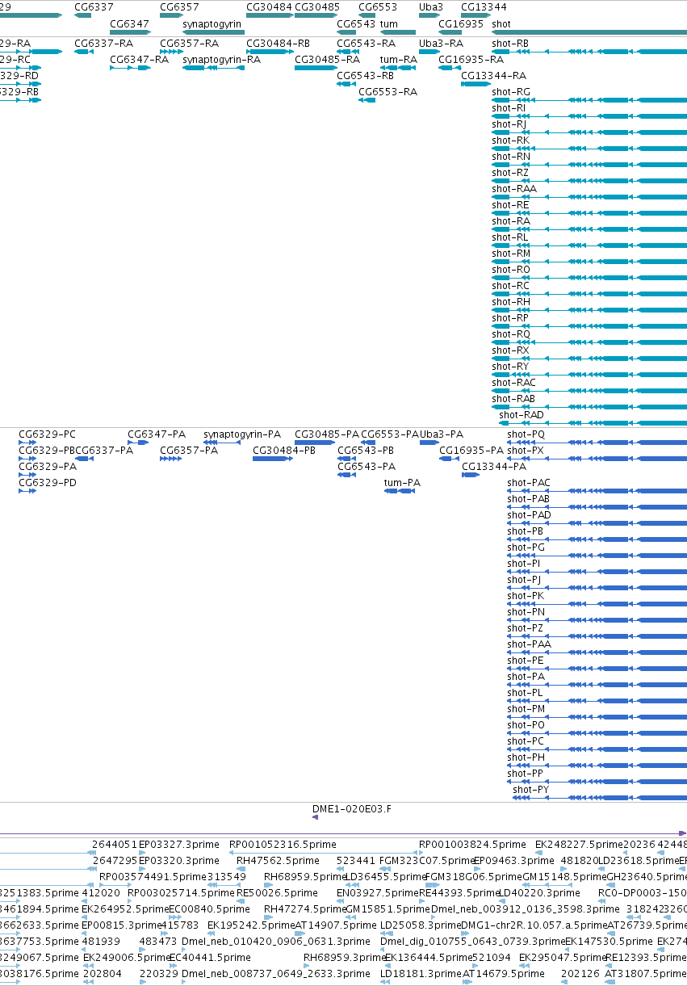Click the shot-RAC transcript label
The width and height of the screenshot is (687, 986).
(514, 383)
